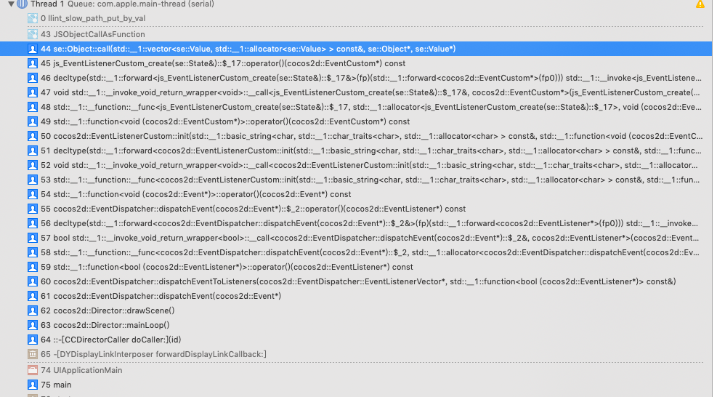Image resolution: width=717 pixels, height=397 pixels.
Task: Select frame 54 function<void (Event*)> operator()
Action: pyautogui.click(x=195, y=195)
